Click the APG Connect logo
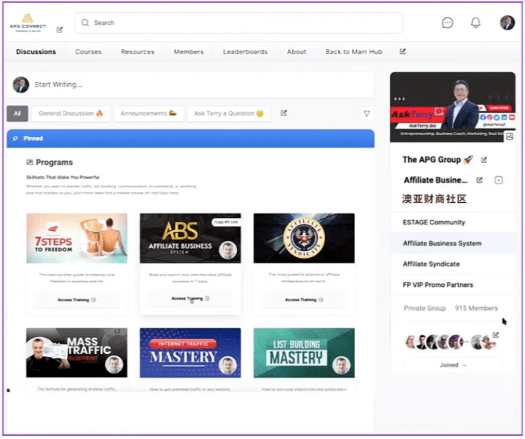This screenshot has width=525, height=439. (28, 23)
